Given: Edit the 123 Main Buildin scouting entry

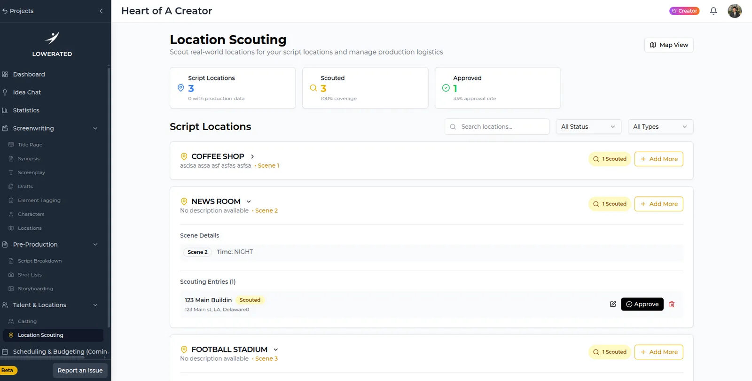Looking at the screenshot, I should pyautogui.click(x=613, y=304).
